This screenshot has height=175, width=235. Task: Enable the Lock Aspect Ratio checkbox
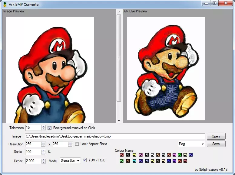click(x=77, y=144)
